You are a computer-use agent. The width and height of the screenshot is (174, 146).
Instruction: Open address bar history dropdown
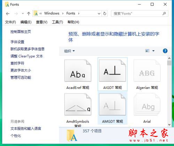tap(99, 14)
